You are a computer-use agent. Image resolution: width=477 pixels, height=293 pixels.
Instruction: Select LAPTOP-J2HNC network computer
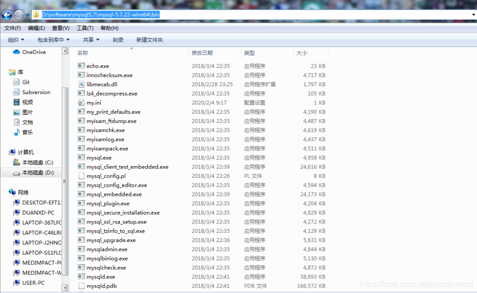(42, 243)
